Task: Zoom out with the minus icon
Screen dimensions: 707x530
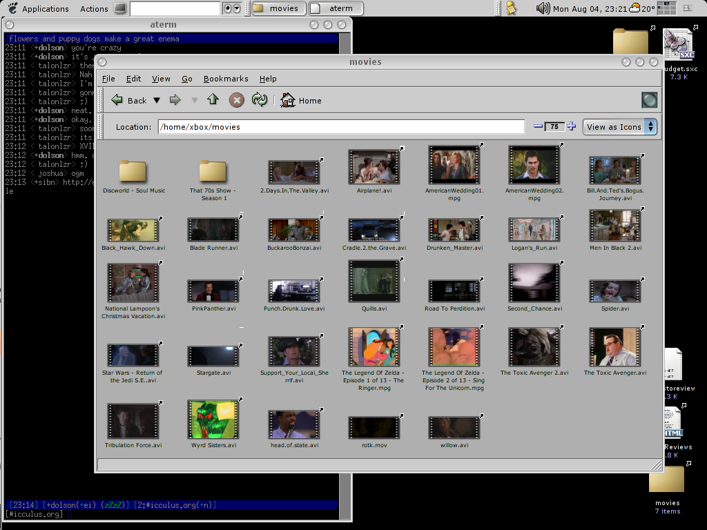Action: point(538,127)
